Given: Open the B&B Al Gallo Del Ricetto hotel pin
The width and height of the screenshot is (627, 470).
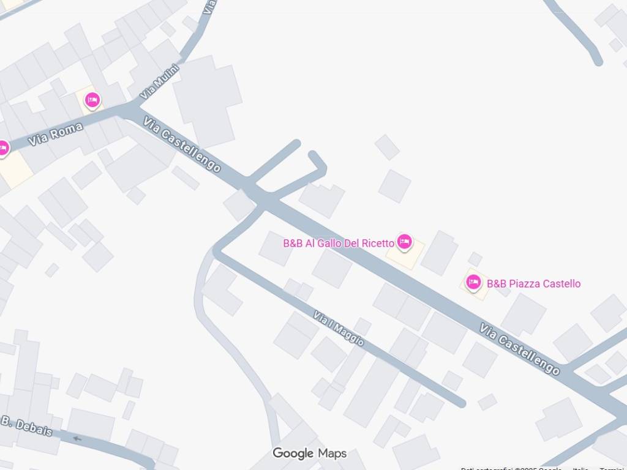Looking at the screenshot, I should (x=404, y=242).
